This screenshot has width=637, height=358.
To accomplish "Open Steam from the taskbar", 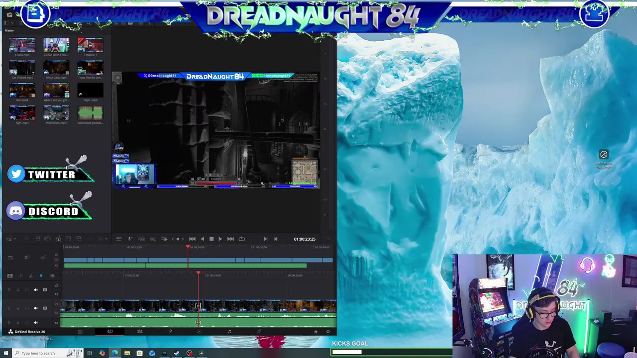I will point(177,353).
